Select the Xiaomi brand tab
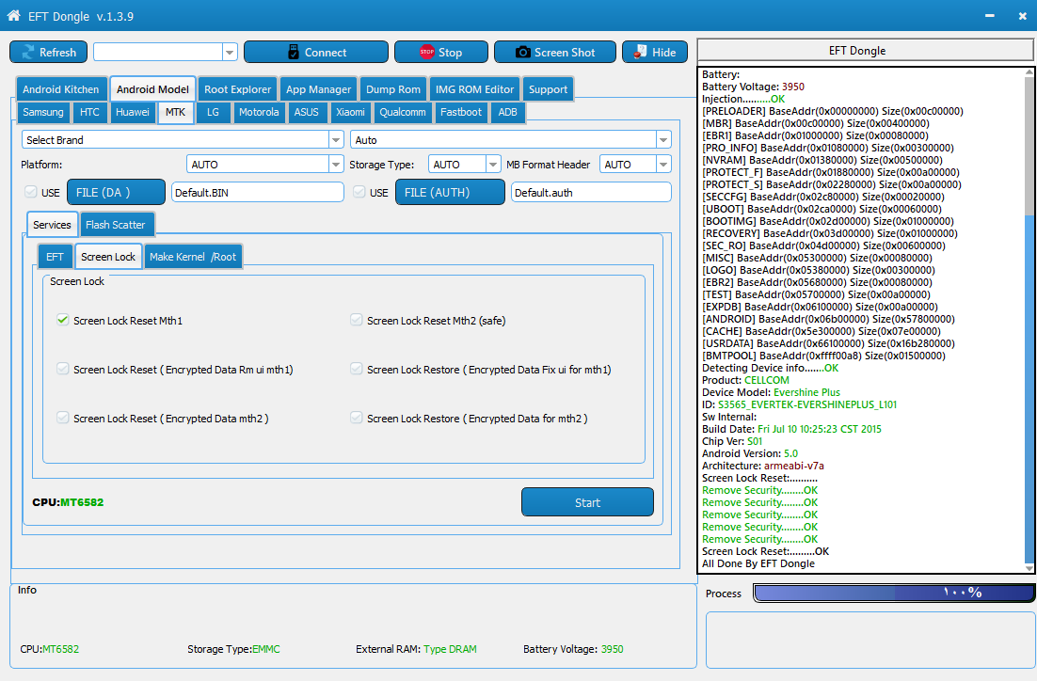 pyautogui.click(x=350, y=112)
